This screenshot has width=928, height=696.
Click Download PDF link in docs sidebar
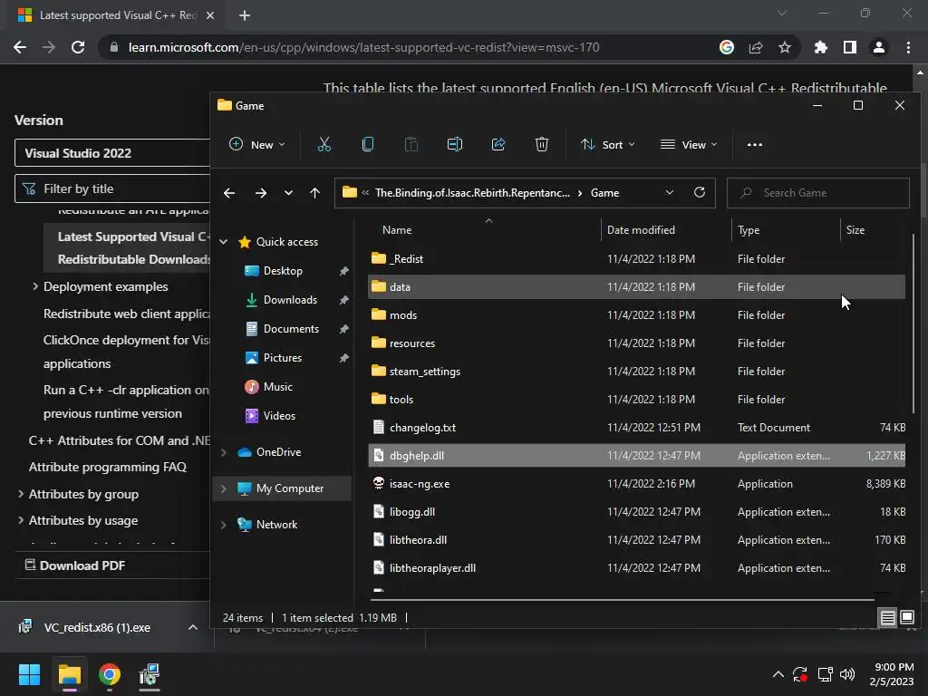[x=75, y=565]
